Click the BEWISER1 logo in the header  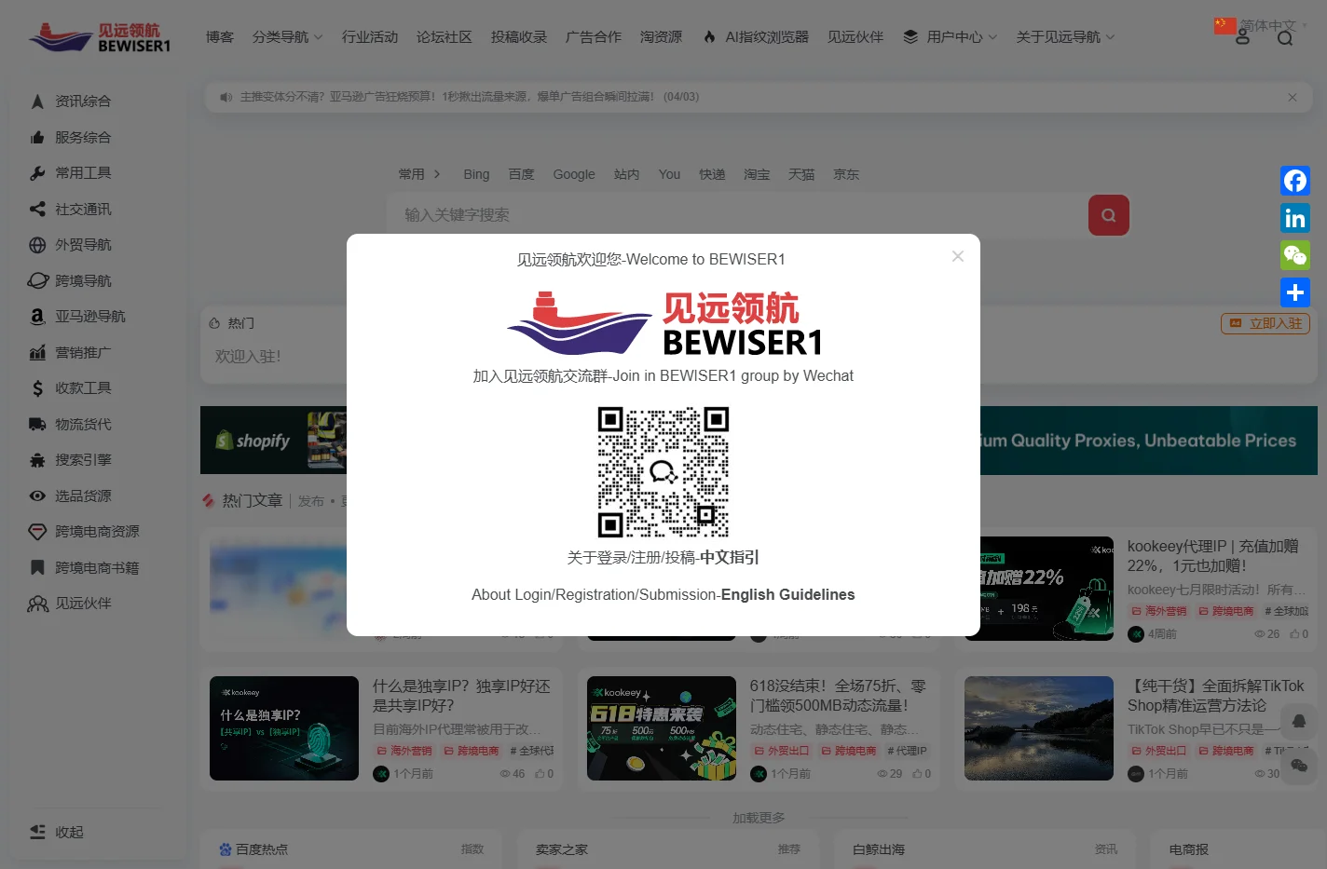click(101, 37)
